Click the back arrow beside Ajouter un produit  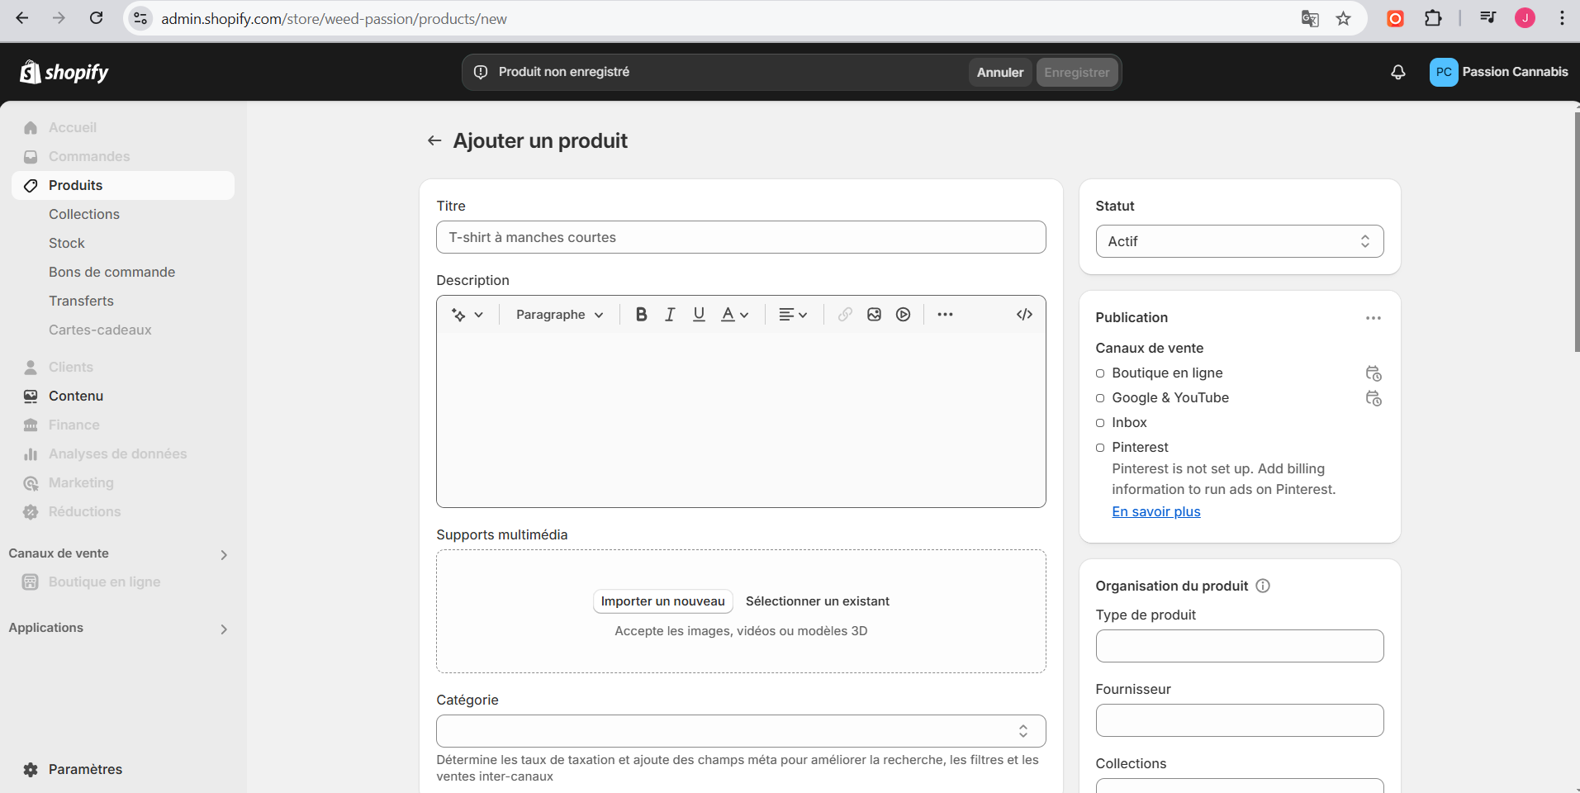[434, 141]
